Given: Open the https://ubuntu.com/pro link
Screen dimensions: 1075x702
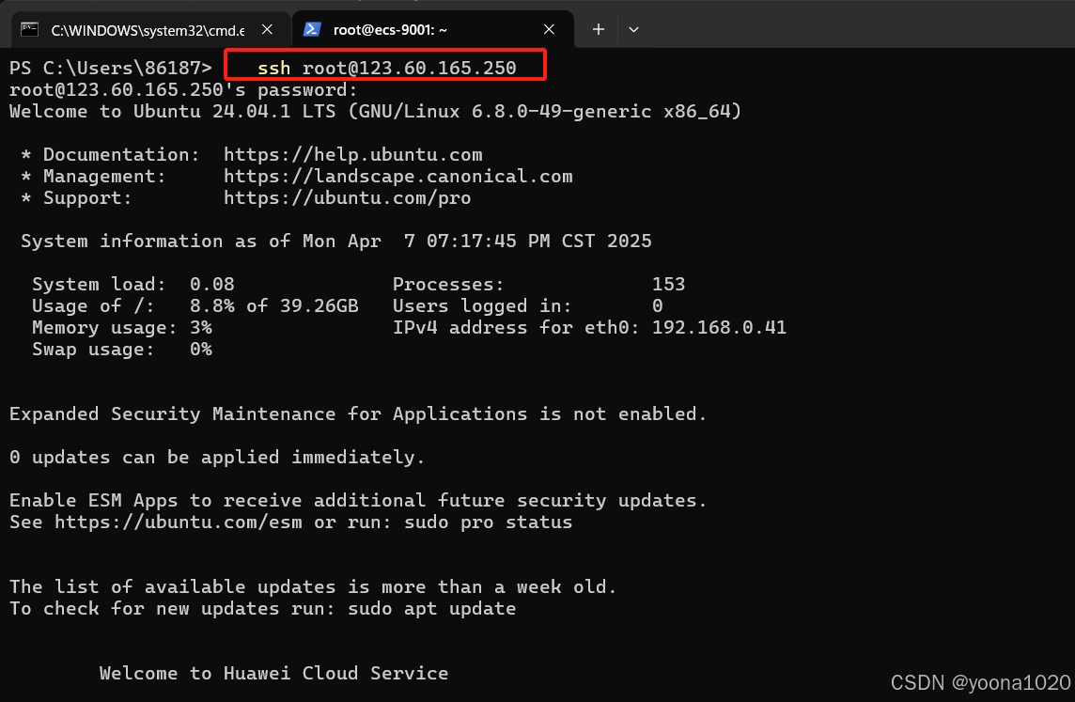Looking at the screenshot, I should click(x=347, y=198).
